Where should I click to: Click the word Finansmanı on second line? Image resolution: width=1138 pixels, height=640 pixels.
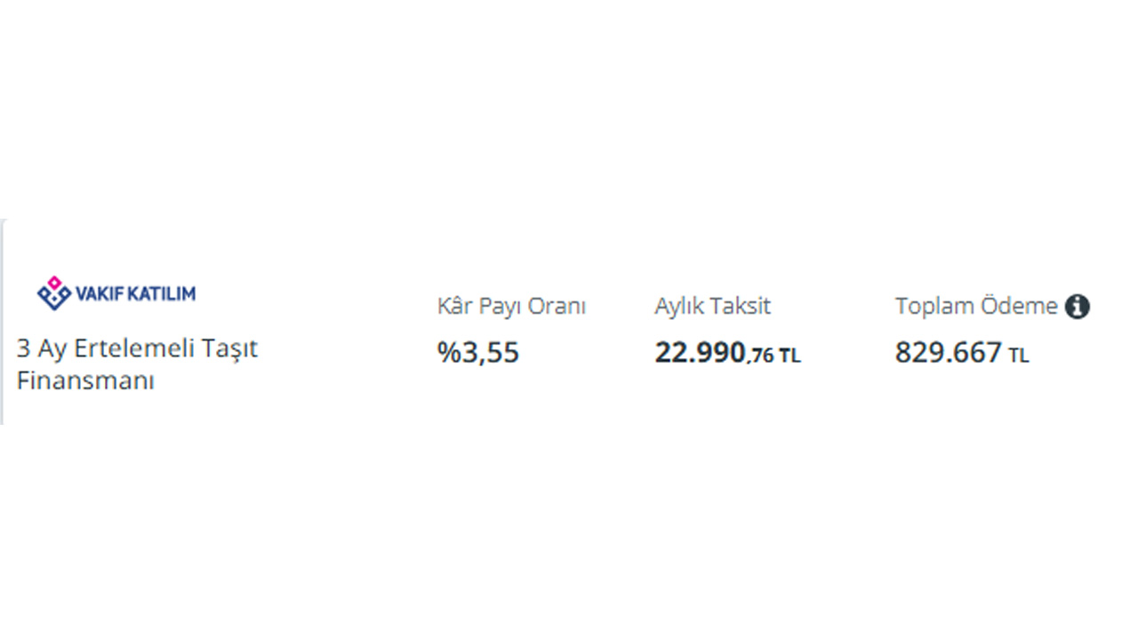[x=85, y=380]
